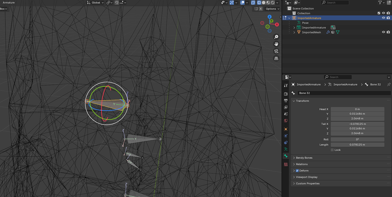392x197 pixels.
Task: Enable the Lock checkbox under Length
Action: point(332,150)
